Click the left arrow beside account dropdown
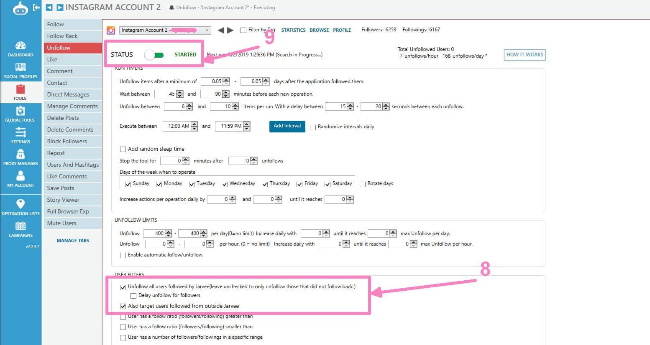Viewport: 650px width, 345px height. pos(221,30)
